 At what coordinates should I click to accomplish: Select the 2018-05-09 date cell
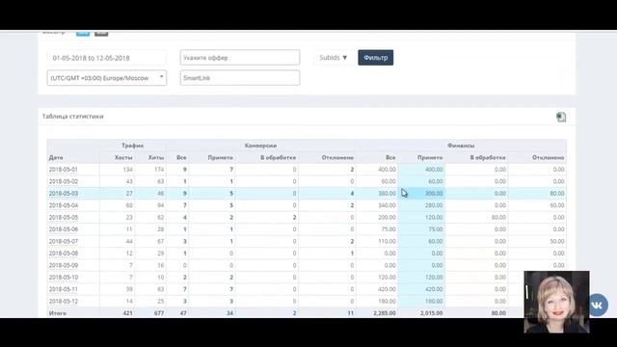coord(64,265)
